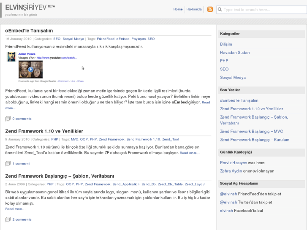Open oEmbed'le Tanışalım in Son Yazılar

click(239, 100)
